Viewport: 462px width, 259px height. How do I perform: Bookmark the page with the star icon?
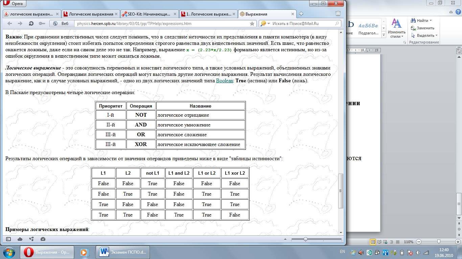click(252, 24)
